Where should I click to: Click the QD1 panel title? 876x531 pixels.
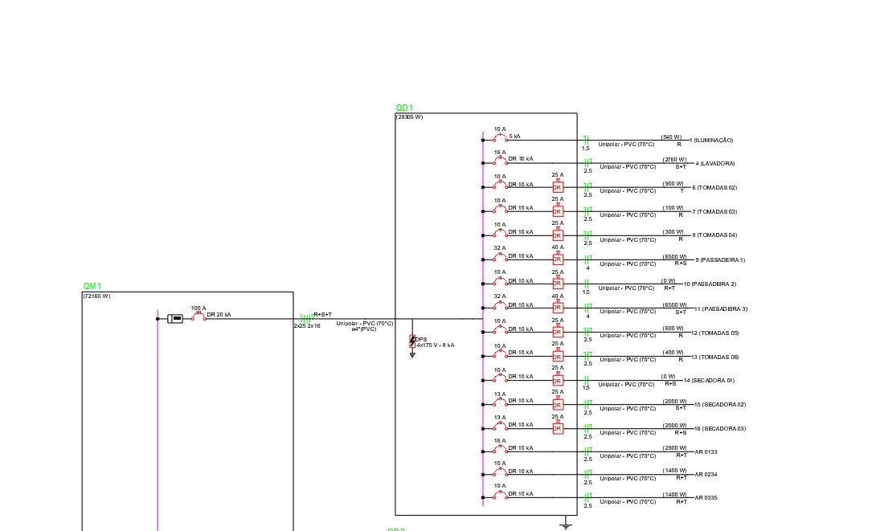point(404,108)
